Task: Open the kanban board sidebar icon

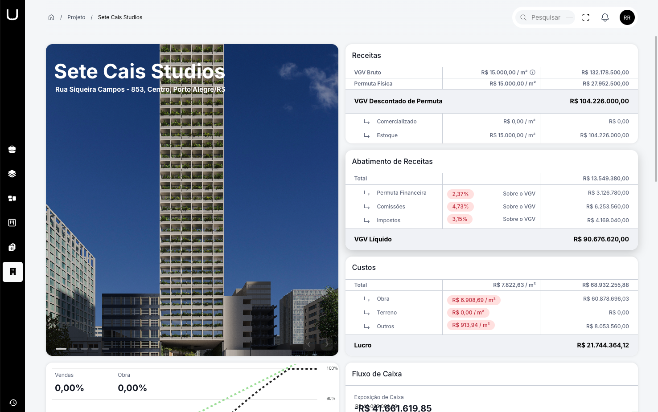Action: (12, 223)
